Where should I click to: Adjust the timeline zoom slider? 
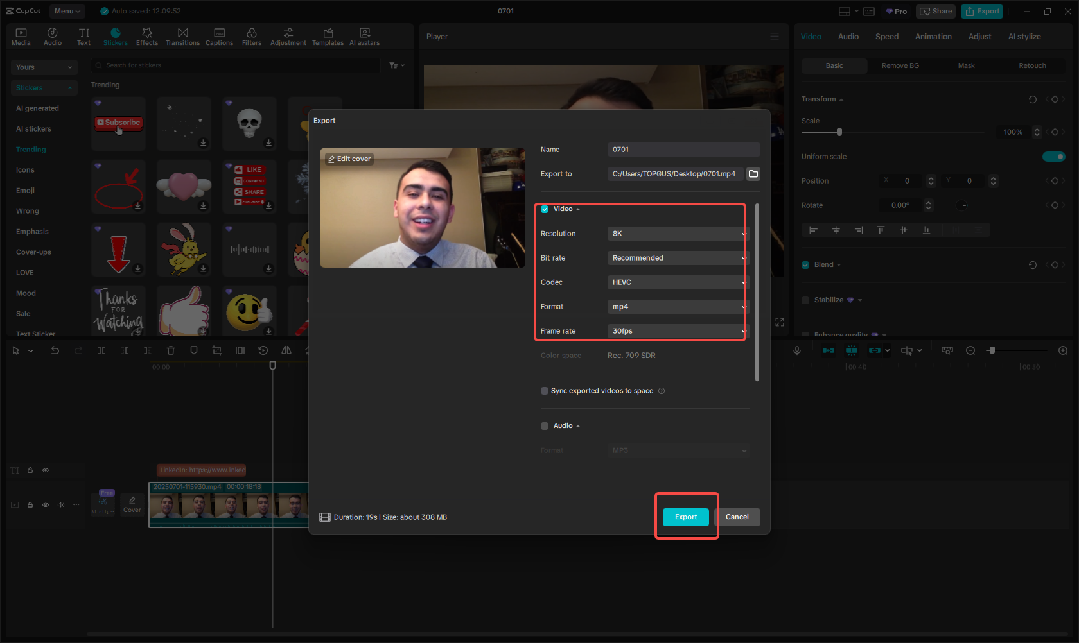(992, 350)
